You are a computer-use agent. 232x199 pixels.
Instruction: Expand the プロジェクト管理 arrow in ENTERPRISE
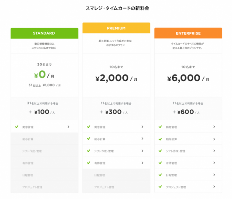coord(214,187)
